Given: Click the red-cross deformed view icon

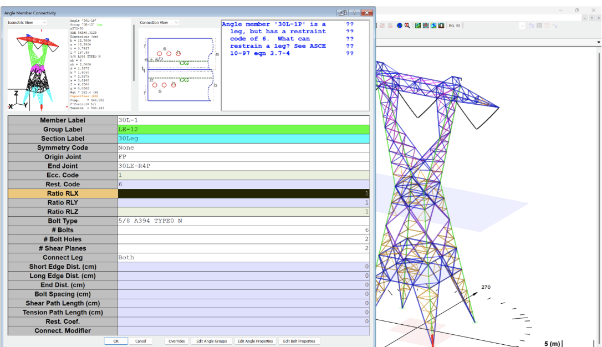Looking at the screenshot, I should [x=426, y=25].
